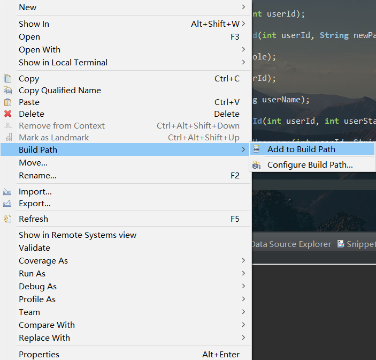
Task: Select Run As menu entry text
Action: coord(32,274)
